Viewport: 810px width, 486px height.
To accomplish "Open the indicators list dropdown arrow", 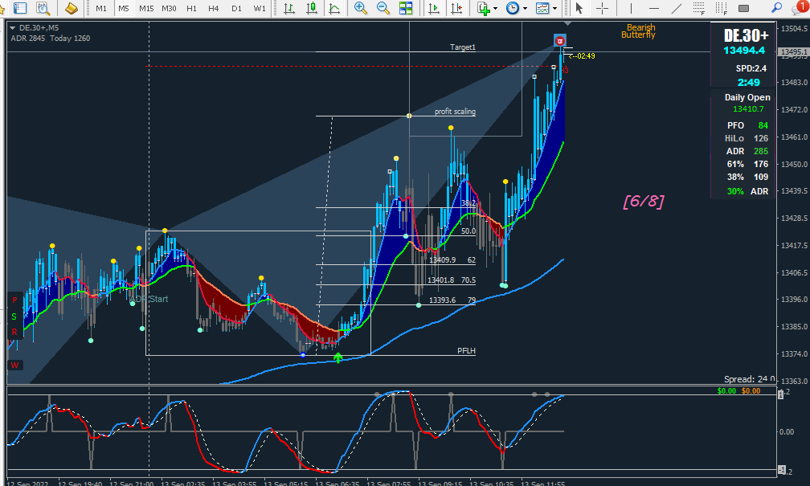I will (x=495, y=8).
